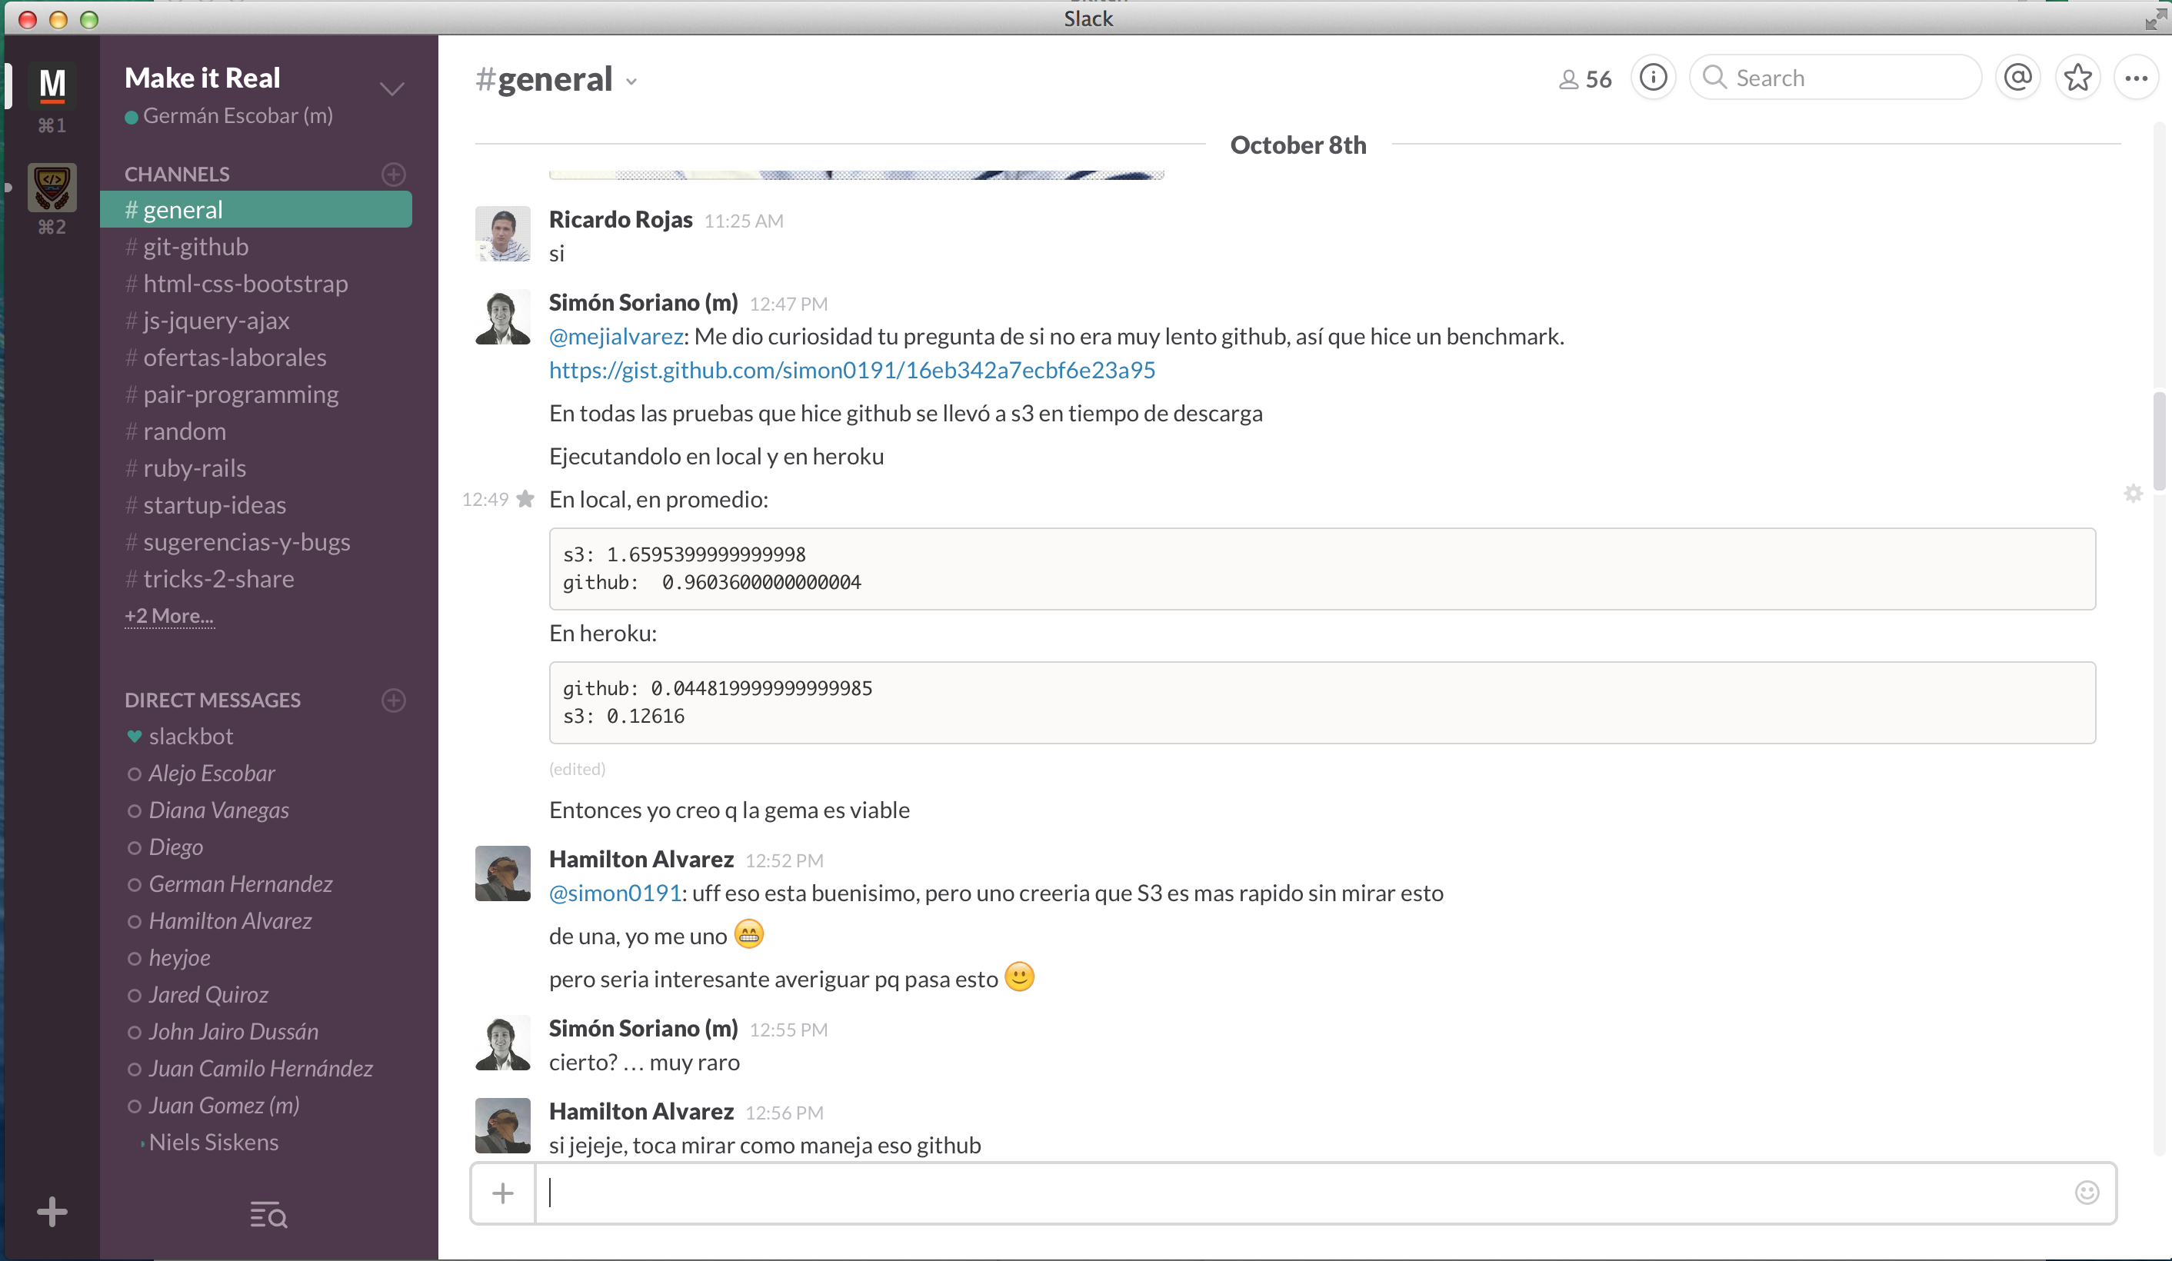Click the @simon0191 mention link
2172x1261 pixels.
pos(615,893)
